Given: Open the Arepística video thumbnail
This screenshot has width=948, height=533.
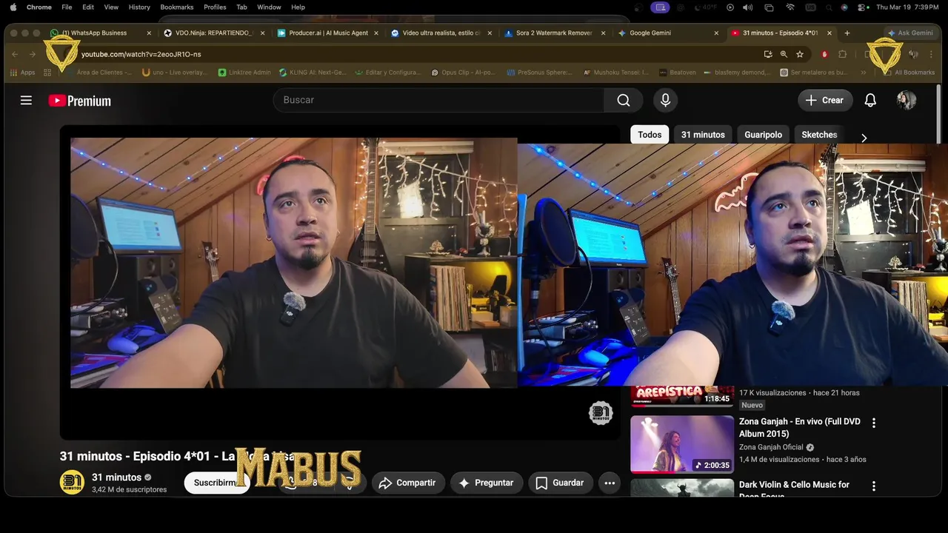Looking at the screenshot, I should [x=682, y=397].
